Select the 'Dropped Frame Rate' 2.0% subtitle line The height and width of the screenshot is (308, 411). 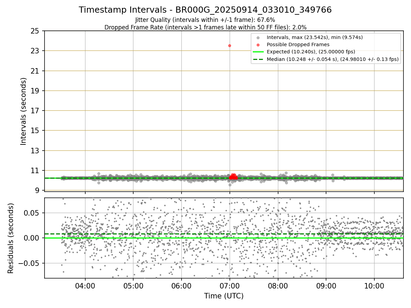point(205,27)
